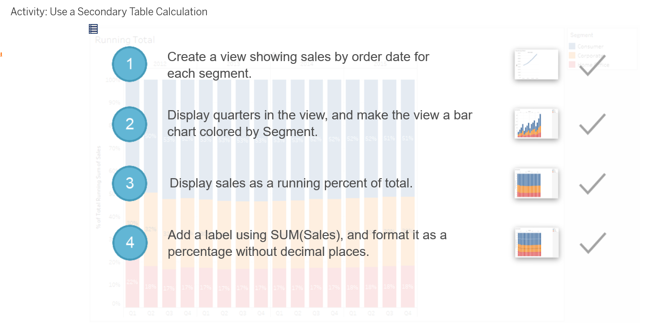
Task: Toggle the step 4 checkmark
Action: [592, 243]
